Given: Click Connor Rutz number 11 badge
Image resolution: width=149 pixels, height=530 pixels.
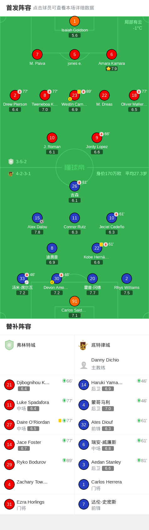Looking at the screenshot, I should (x=75, y=218).
